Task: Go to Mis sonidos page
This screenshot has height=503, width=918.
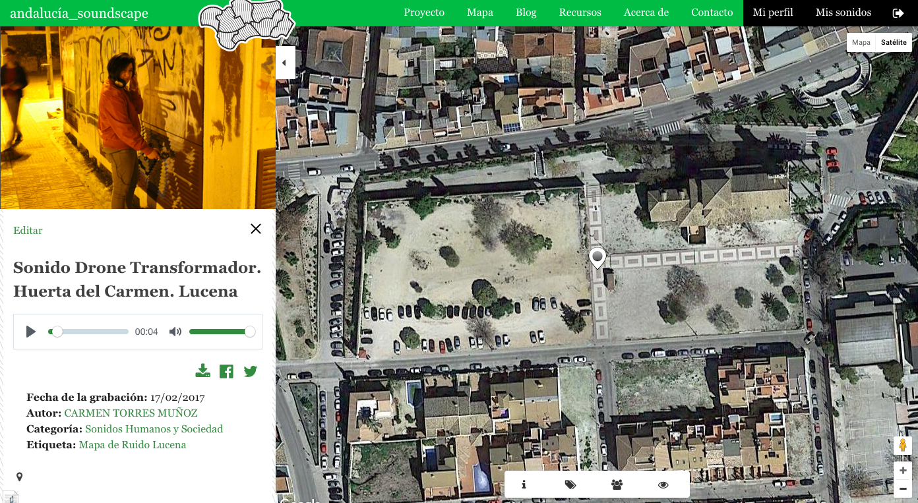Action: coord(843,13)
